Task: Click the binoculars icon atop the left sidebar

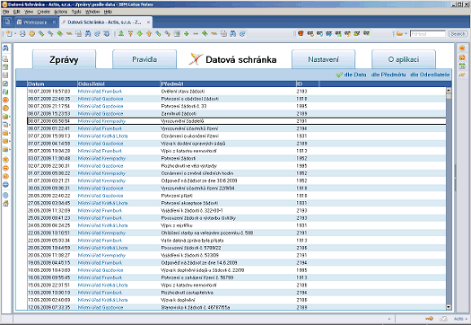Action: [x=5, y=48]
